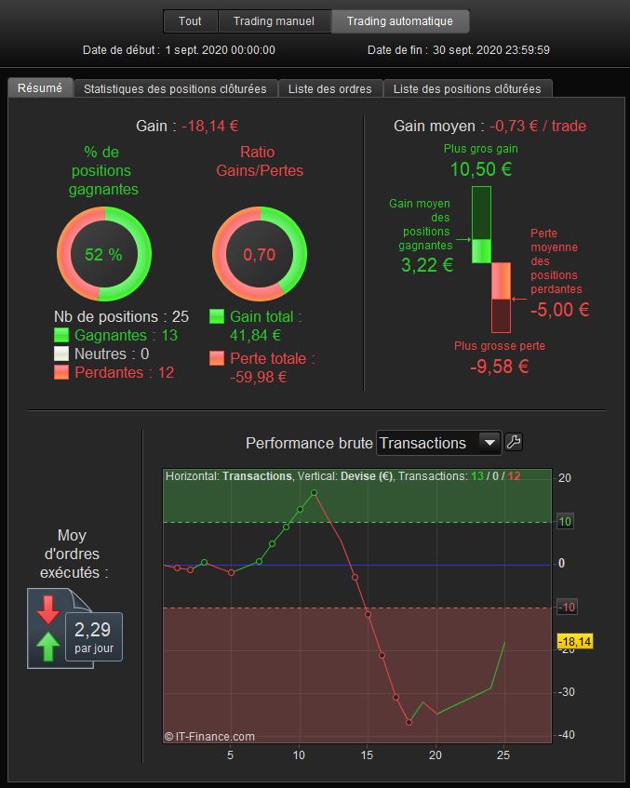Click the Gain : -18,14 € text
Screen dimensions: 630x788
pos(187,126)
